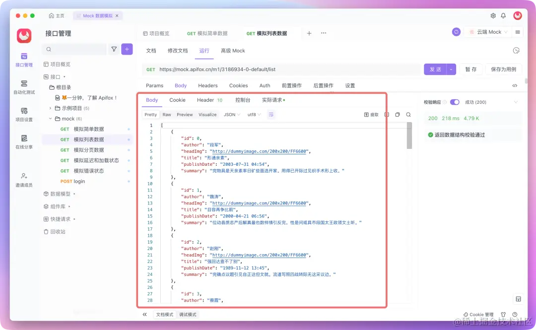This screenshot has width=536, height=330.
Task: Expand the 组件库 section
Action: [69, 206]
